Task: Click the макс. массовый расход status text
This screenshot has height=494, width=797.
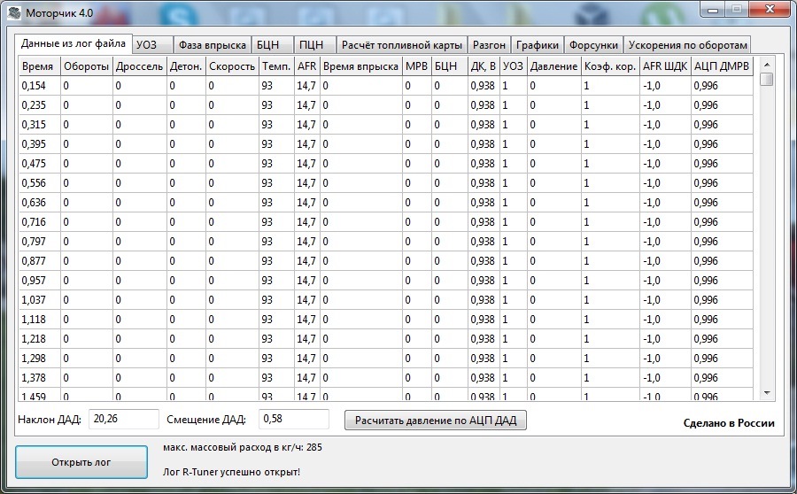Action: [x=243, y=447]
